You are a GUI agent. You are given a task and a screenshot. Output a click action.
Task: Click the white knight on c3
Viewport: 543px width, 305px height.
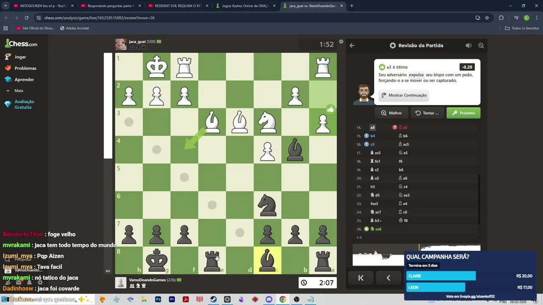[267, 122]
